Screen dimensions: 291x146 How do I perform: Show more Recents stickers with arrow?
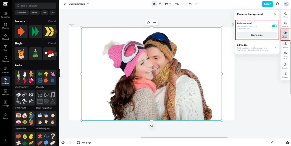pyautogui.click(x=55, y=32)
